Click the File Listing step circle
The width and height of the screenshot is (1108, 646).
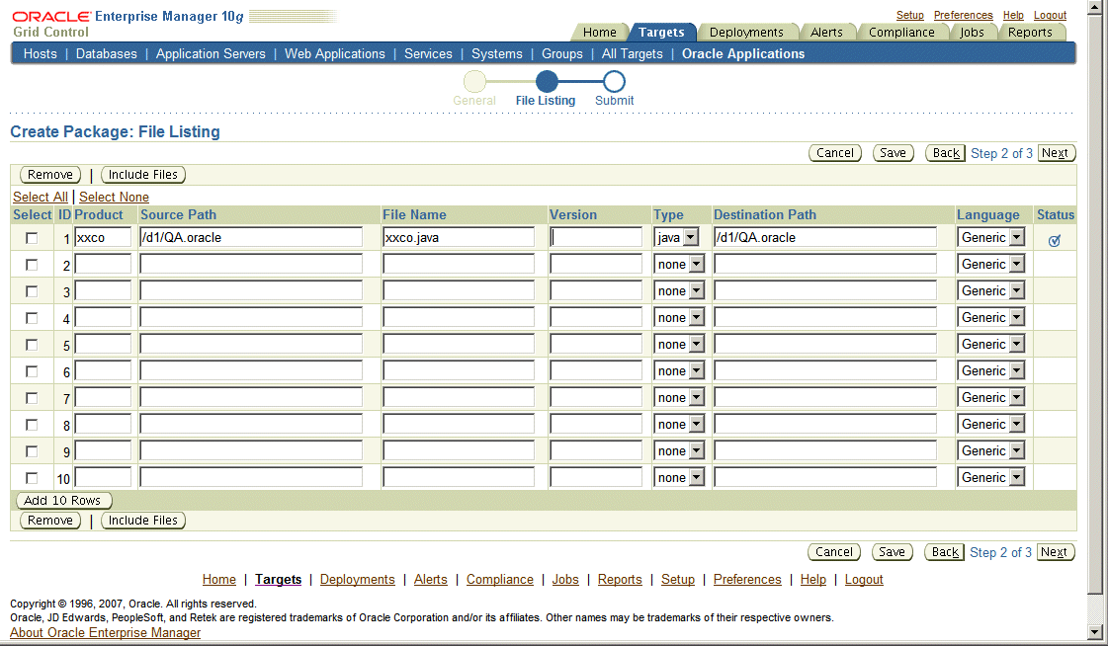547,82
